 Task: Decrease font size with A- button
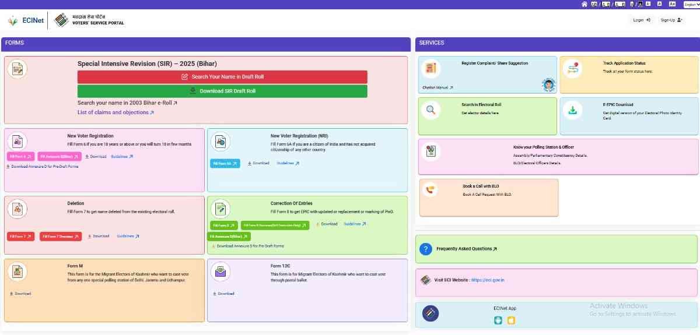coord(649,4)
